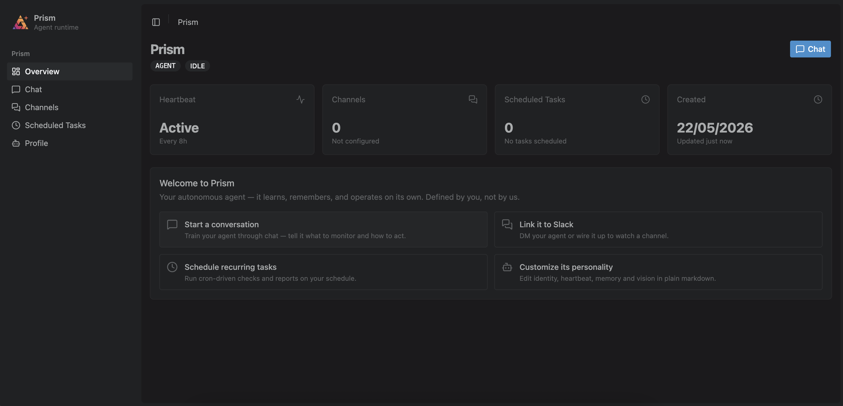The height and width of the screenshot is (406, 843).
Task: Click the IDLE status badge
Action: coord(197,66)
